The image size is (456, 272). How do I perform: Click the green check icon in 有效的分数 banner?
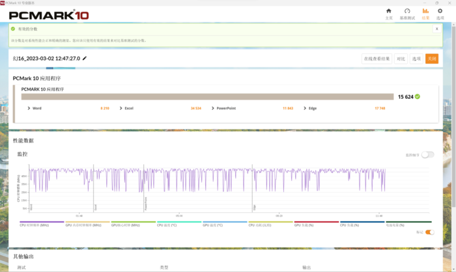tap(13, 29)
